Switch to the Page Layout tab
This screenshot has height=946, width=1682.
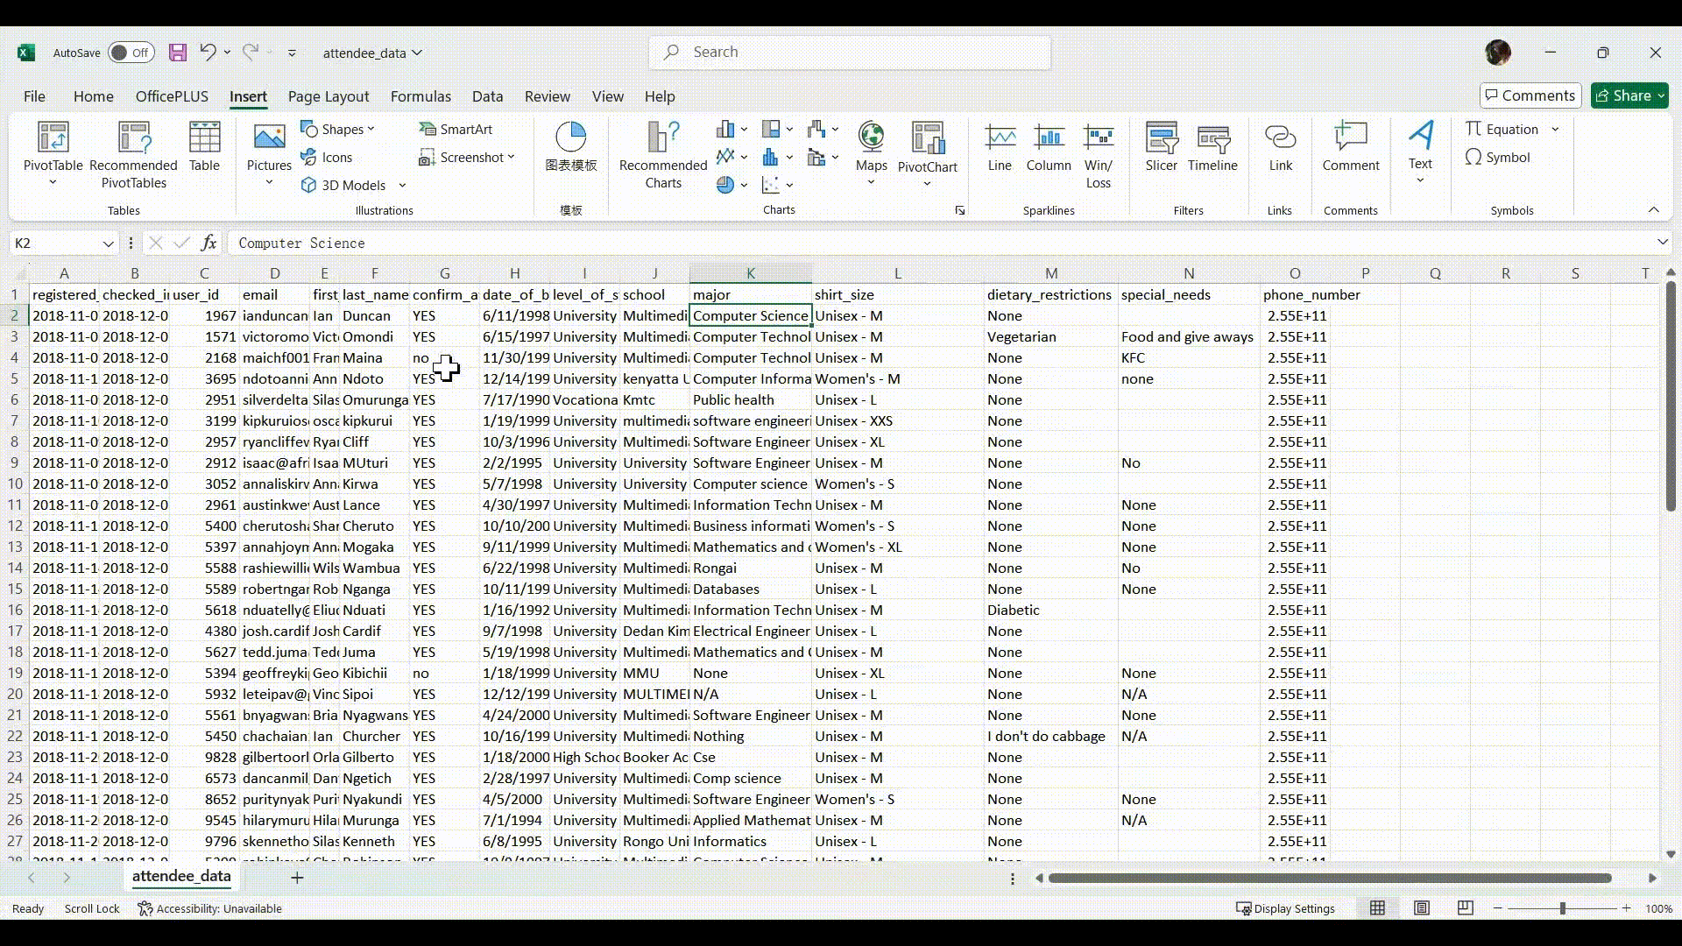pos(329,96)
